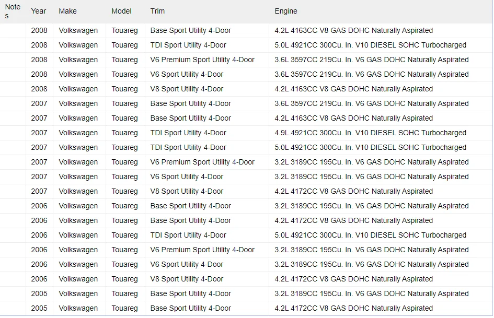The image size is (494, 318).
Task: Select the 2006 V8 Sport Utility 4-Door trim
Action: [x=187, y=279]
